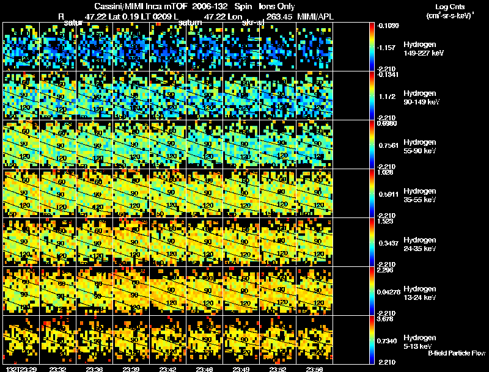Viewport: 489px width, 372px height.
Task: Select the 5-13 keV panel at 23:52
Action: pyautogui.click(x=278, y=340)
